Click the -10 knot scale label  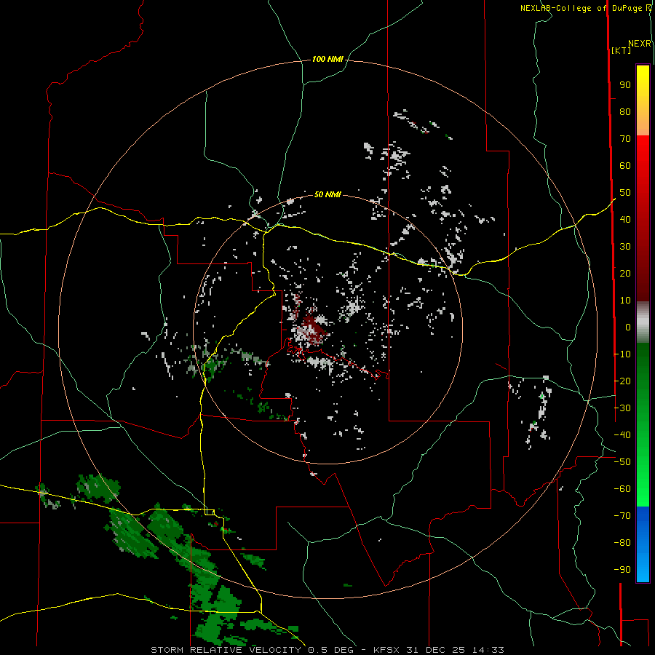(622, 354)
